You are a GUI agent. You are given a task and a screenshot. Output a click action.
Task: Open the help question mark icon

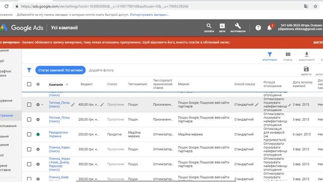[258, 28]
